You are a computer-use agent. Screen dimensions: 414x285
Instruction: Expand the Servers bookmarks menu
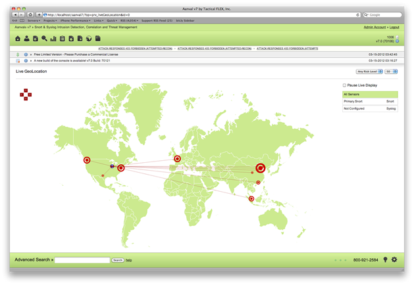pyautogui.click(x=34, y=20)
